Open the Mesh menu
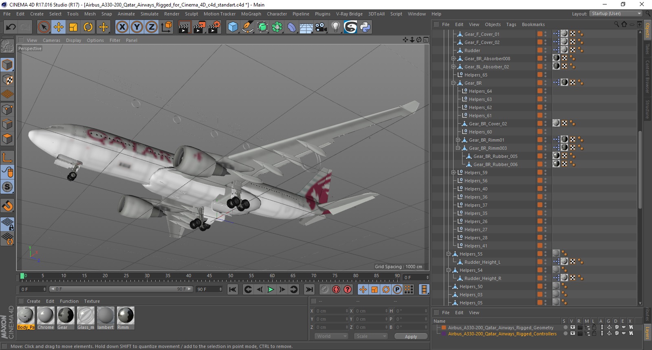The width and height of the screenshot is (652, 350). [x=90, y=14]
